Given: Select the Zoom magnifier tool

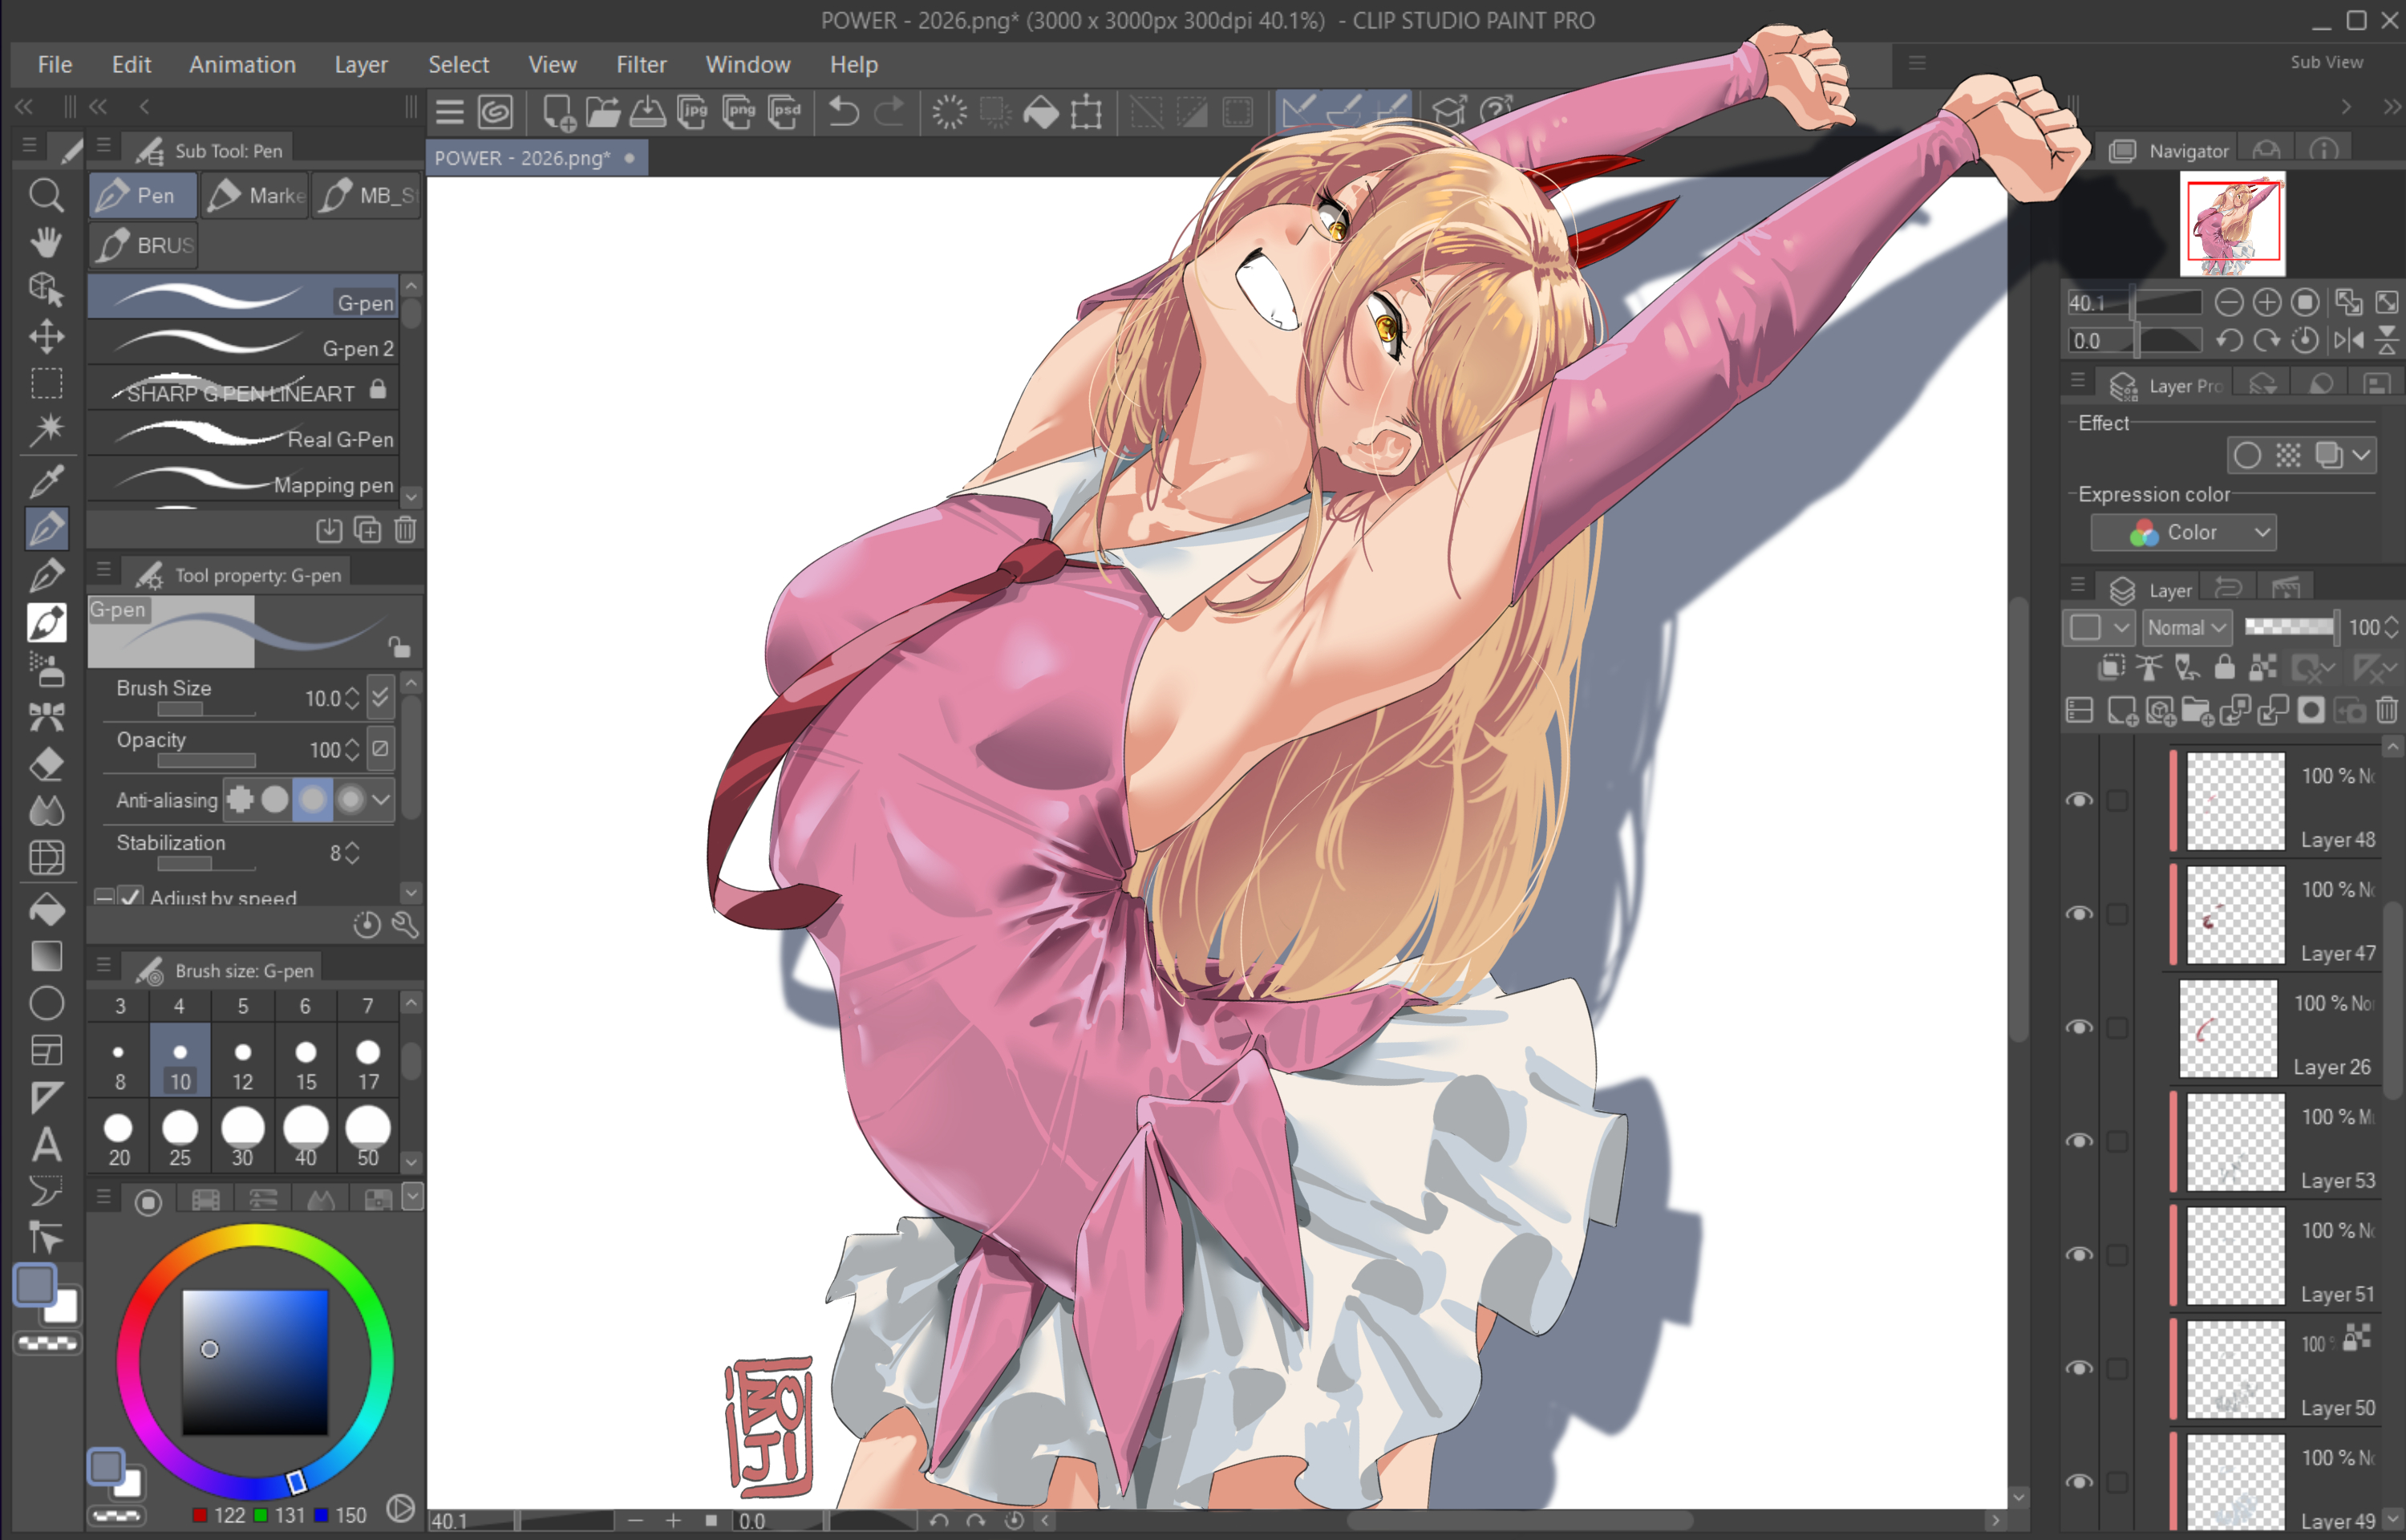Looking at the screenshot, I should click(x=46, y=195).
